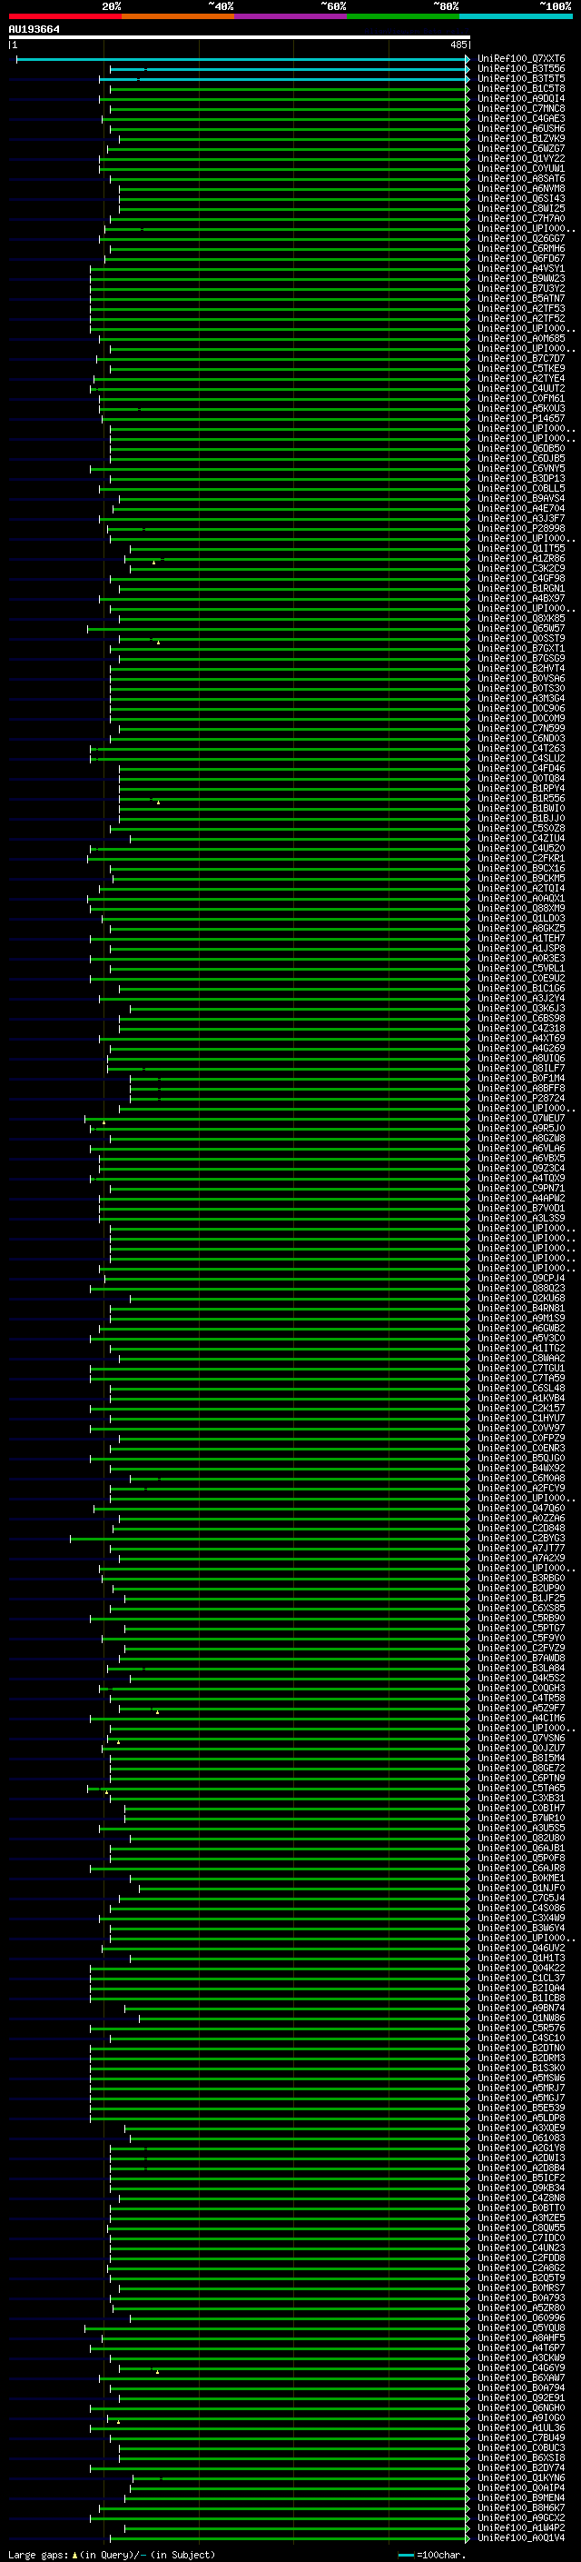Click the UniRef100_B1ZVK9 label
The height and width of the screenshot is (2562, 581).
point(521,139)
